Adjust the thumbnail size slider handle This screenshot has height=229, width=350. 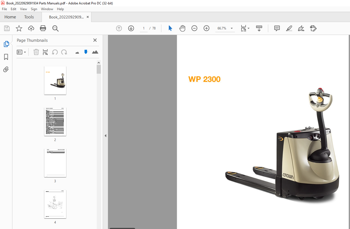click(x=86, y=52)
